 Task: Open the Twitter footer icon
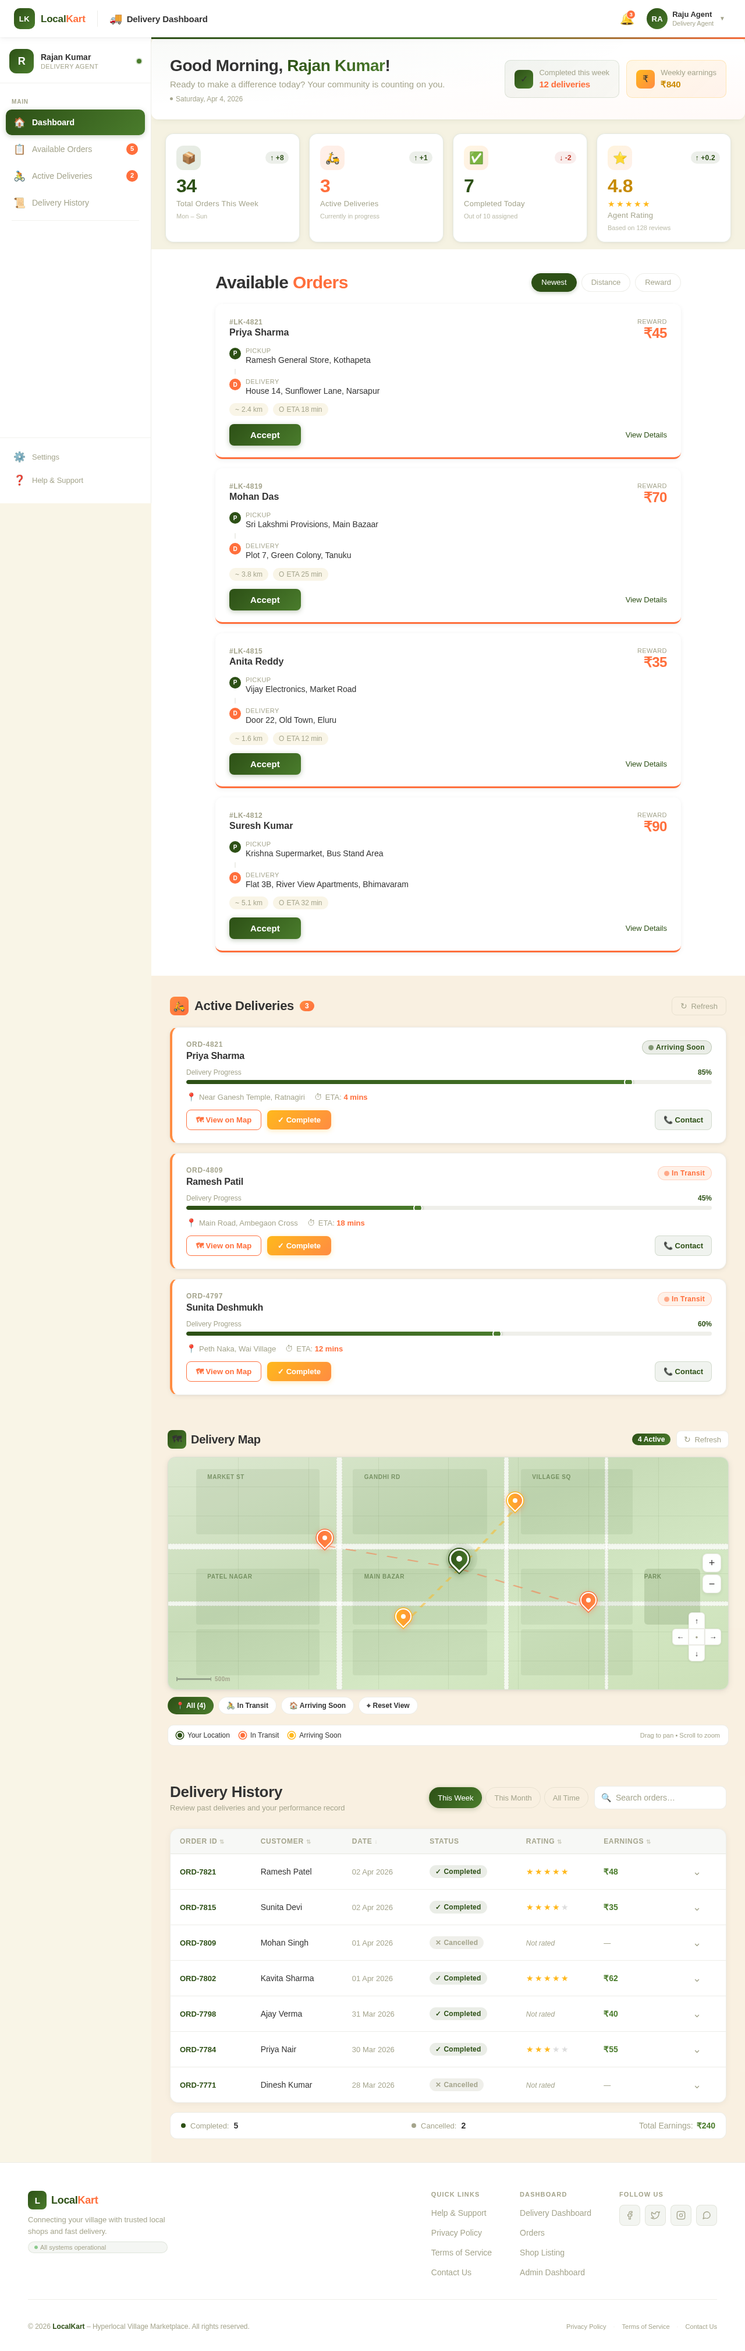(x=655, y=2215)
